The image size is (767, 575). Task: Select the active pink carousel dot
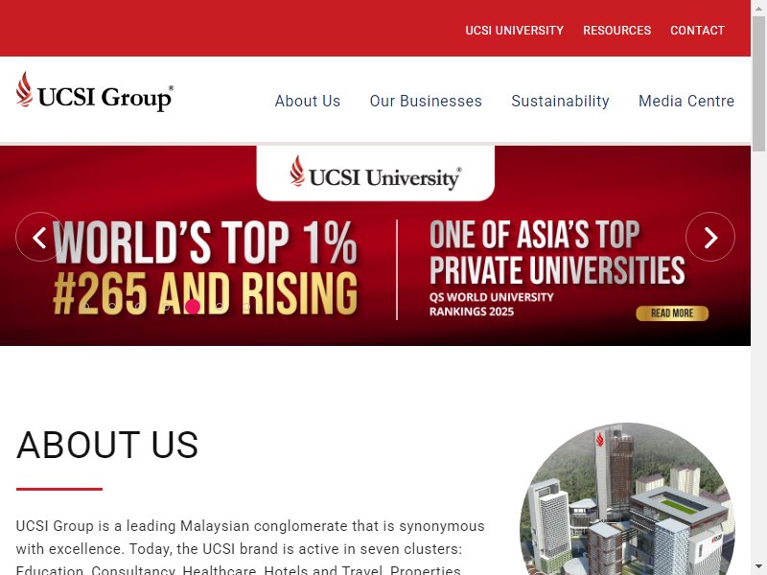[193, 307]
